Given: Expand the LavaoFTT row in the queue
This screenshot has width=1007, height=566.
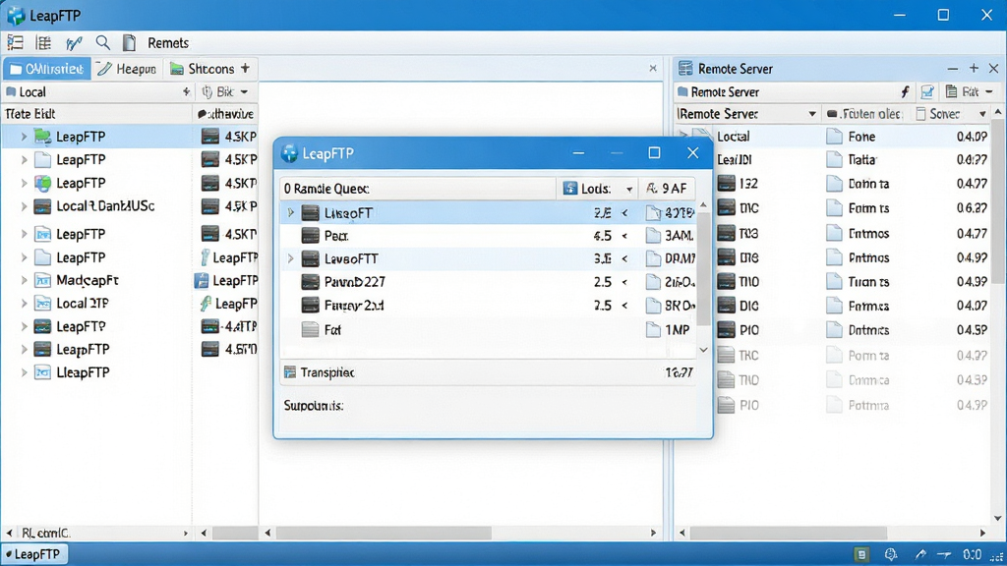Looking at the screenshot, I should 290,258.
